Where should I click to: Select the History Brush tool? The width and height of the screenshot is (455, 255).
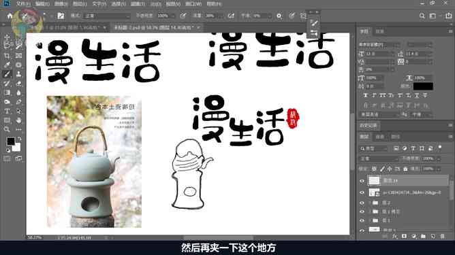pyautogui.click(x=7, y=84)
